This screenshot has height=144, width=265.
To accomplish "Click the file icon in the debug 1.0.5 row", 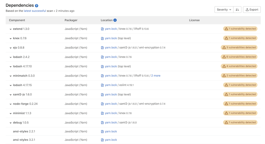I will coord(102,123).
